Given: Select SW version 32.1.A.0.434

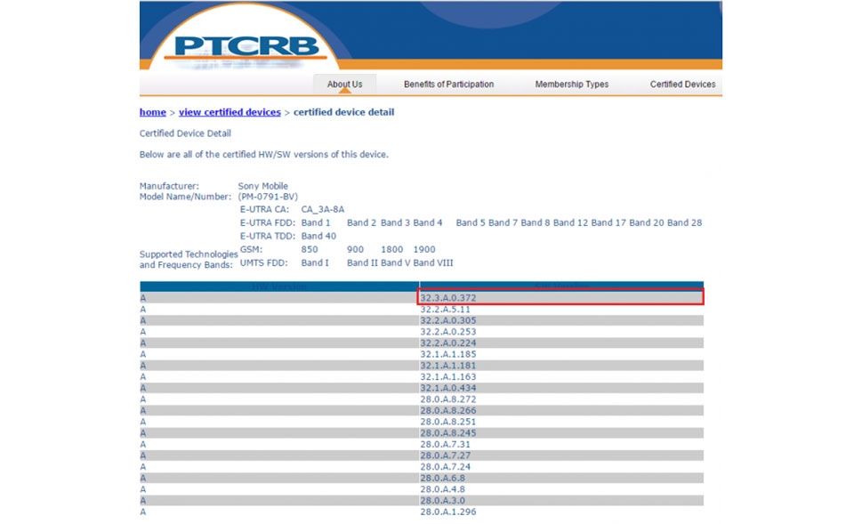Looking at the screenshot, I should (x=448, y=388).
